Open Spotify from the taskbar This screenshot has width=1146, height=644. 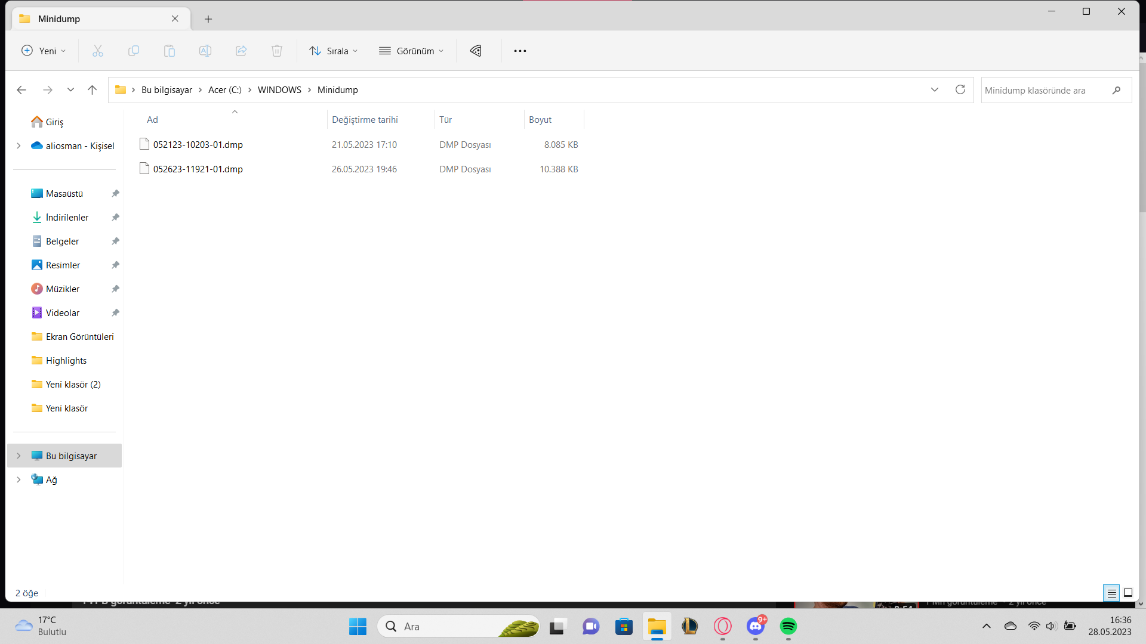(788, 626)
